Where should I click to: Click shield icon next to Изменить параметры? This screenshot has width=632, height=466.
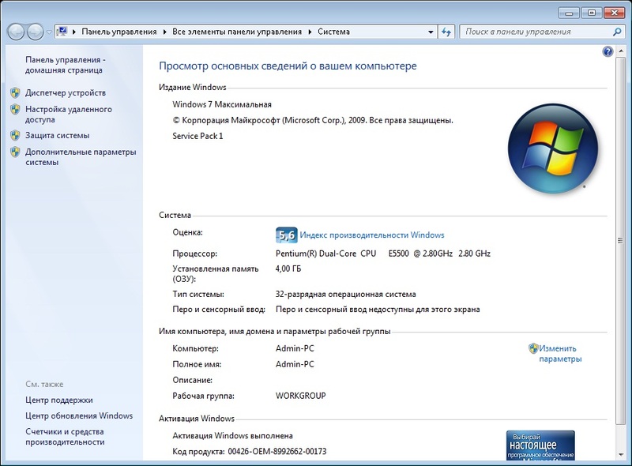coord(533,348)
